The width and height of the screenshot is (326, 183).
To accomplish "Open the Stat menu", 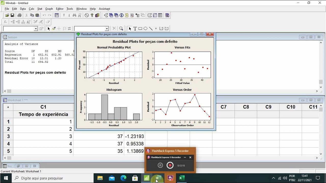I will coord(40,9).
